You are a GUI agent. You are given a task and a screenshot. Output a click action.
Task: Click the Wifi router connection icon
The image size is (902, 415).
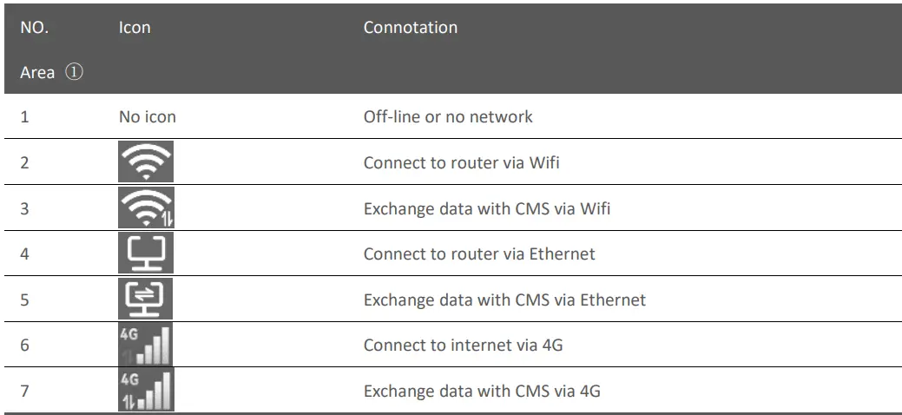point(146,162)
